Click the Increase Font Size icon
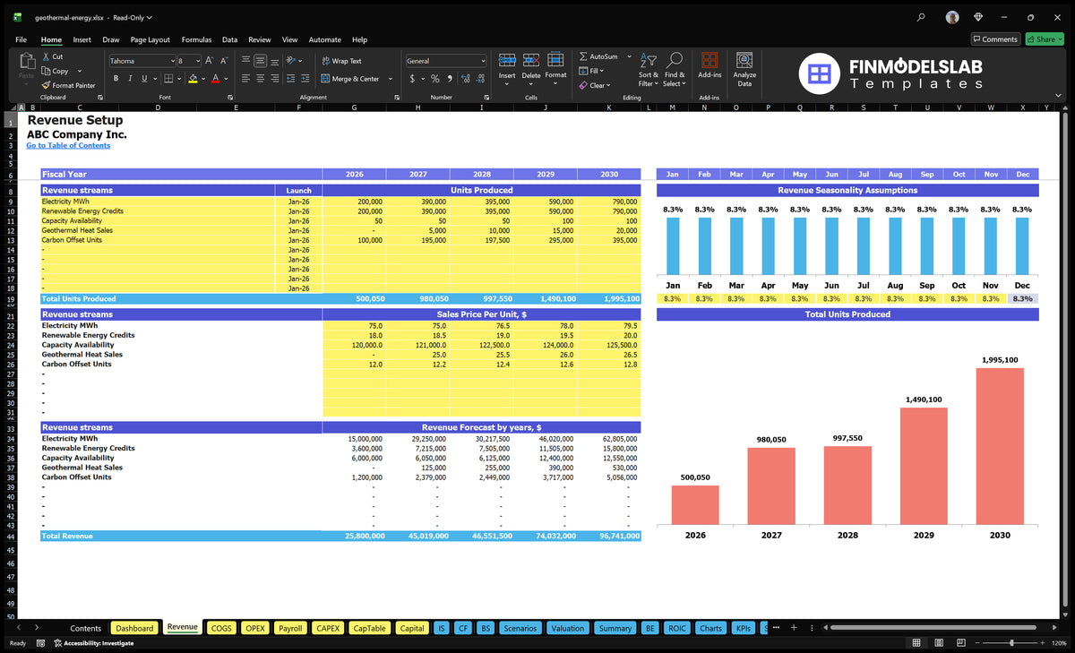Image resolution: width=1075 pixels, height=653 pixels. pyautogui.click(x=210, y=61)
